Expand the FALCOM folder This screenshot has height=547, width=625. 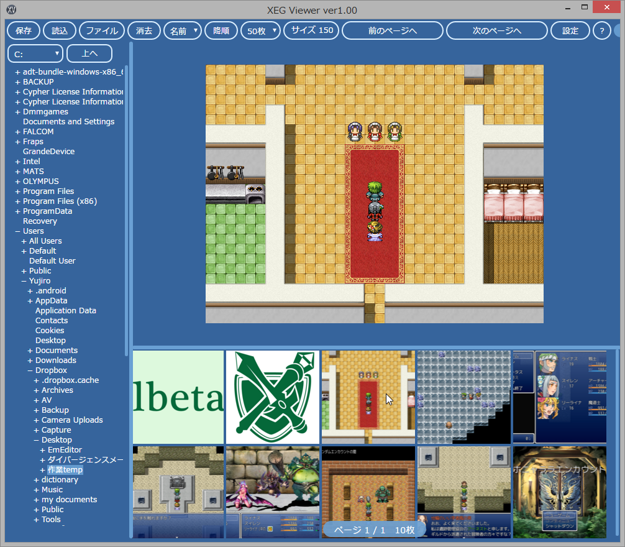pos(17,132)
